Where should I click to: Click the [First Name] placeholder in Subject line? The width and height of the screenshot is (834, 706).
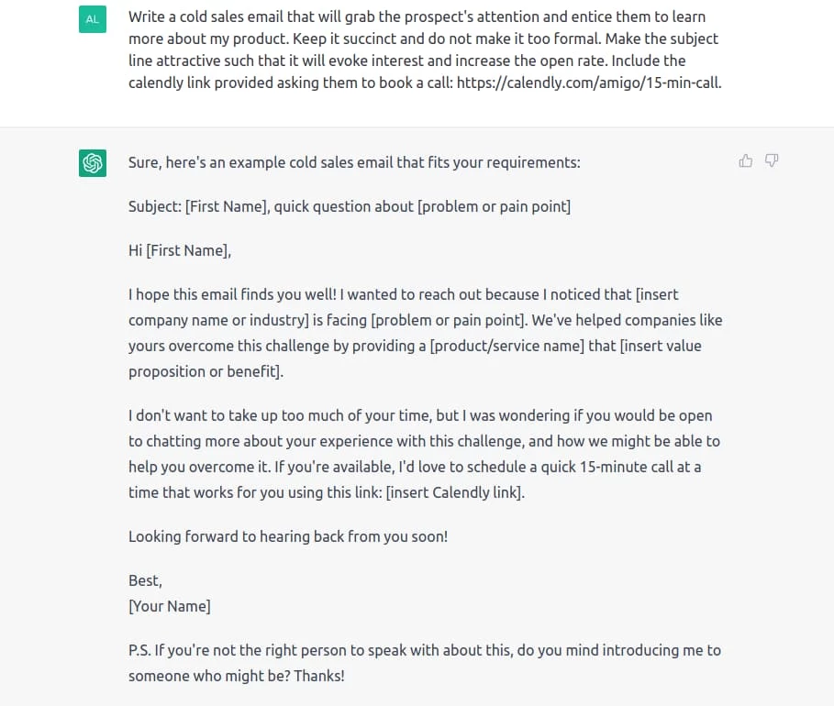(228, 206)
